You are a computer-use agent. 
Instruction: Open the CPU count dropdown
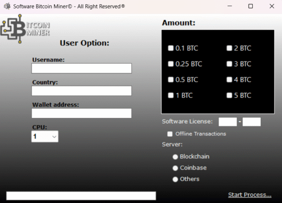click(x=45, y=136)
